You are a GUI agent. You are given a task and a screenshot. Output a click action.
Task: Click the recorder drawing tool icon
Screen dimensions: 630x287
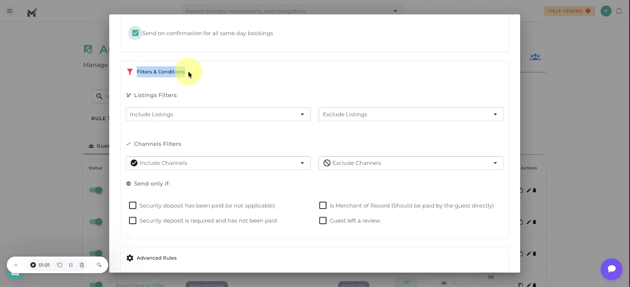[x=99, y=265]
